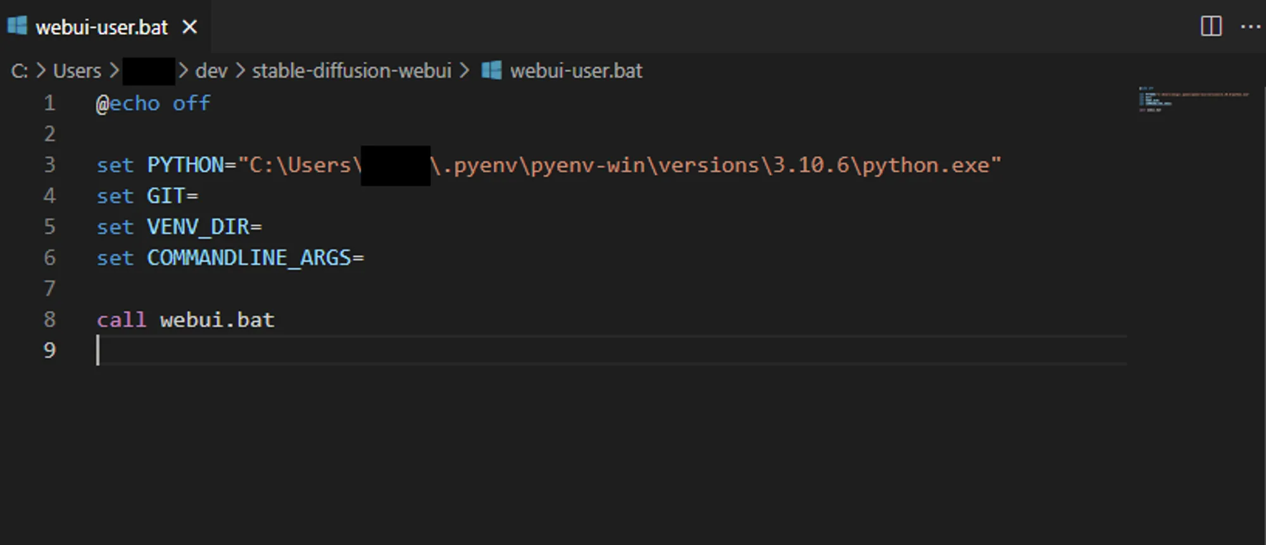1266x545 pixels.
Task: Open the dev breadcrumb folder
Action: [211, 71]
